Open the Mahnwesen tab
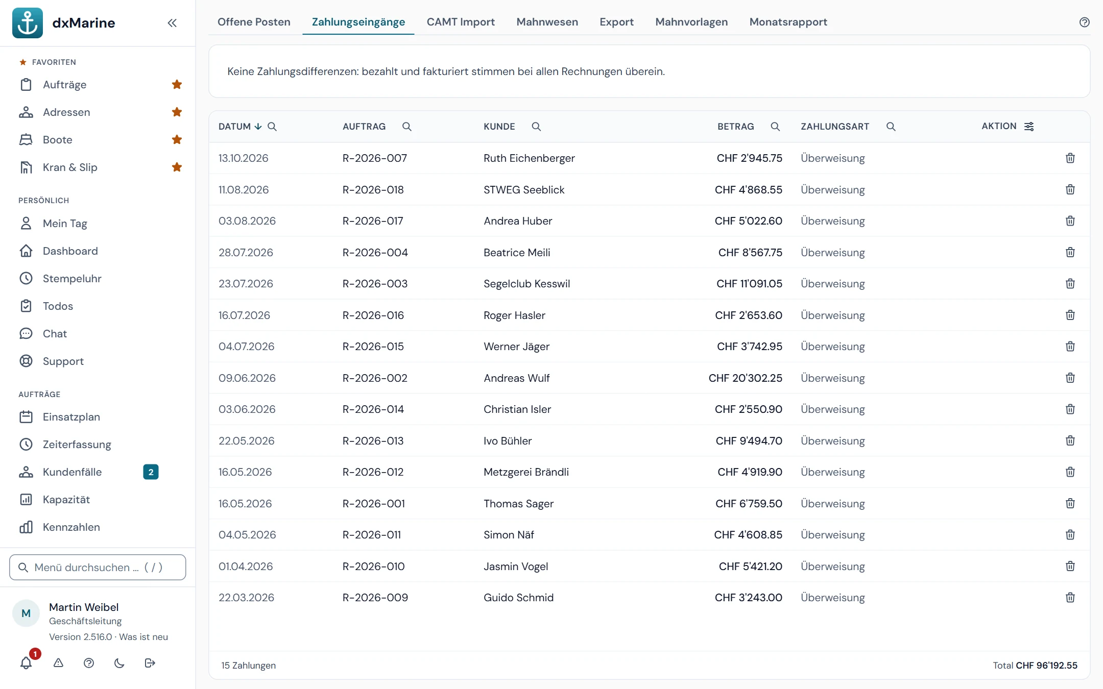The image size is (1103, 689). [x=547, y=22]
